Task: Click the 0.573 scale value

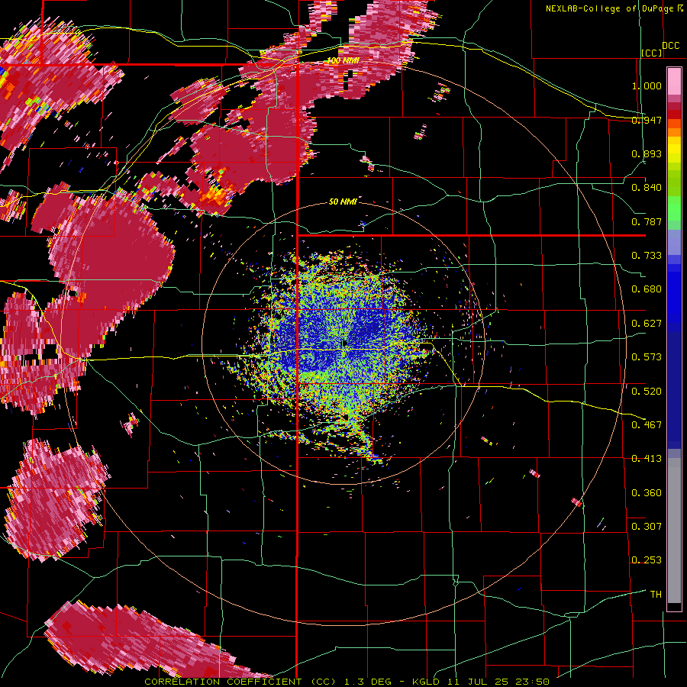Action: point(647,357)
